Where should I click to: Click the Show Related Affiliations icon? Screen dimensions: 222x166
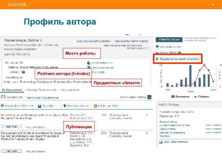point(161,142)
